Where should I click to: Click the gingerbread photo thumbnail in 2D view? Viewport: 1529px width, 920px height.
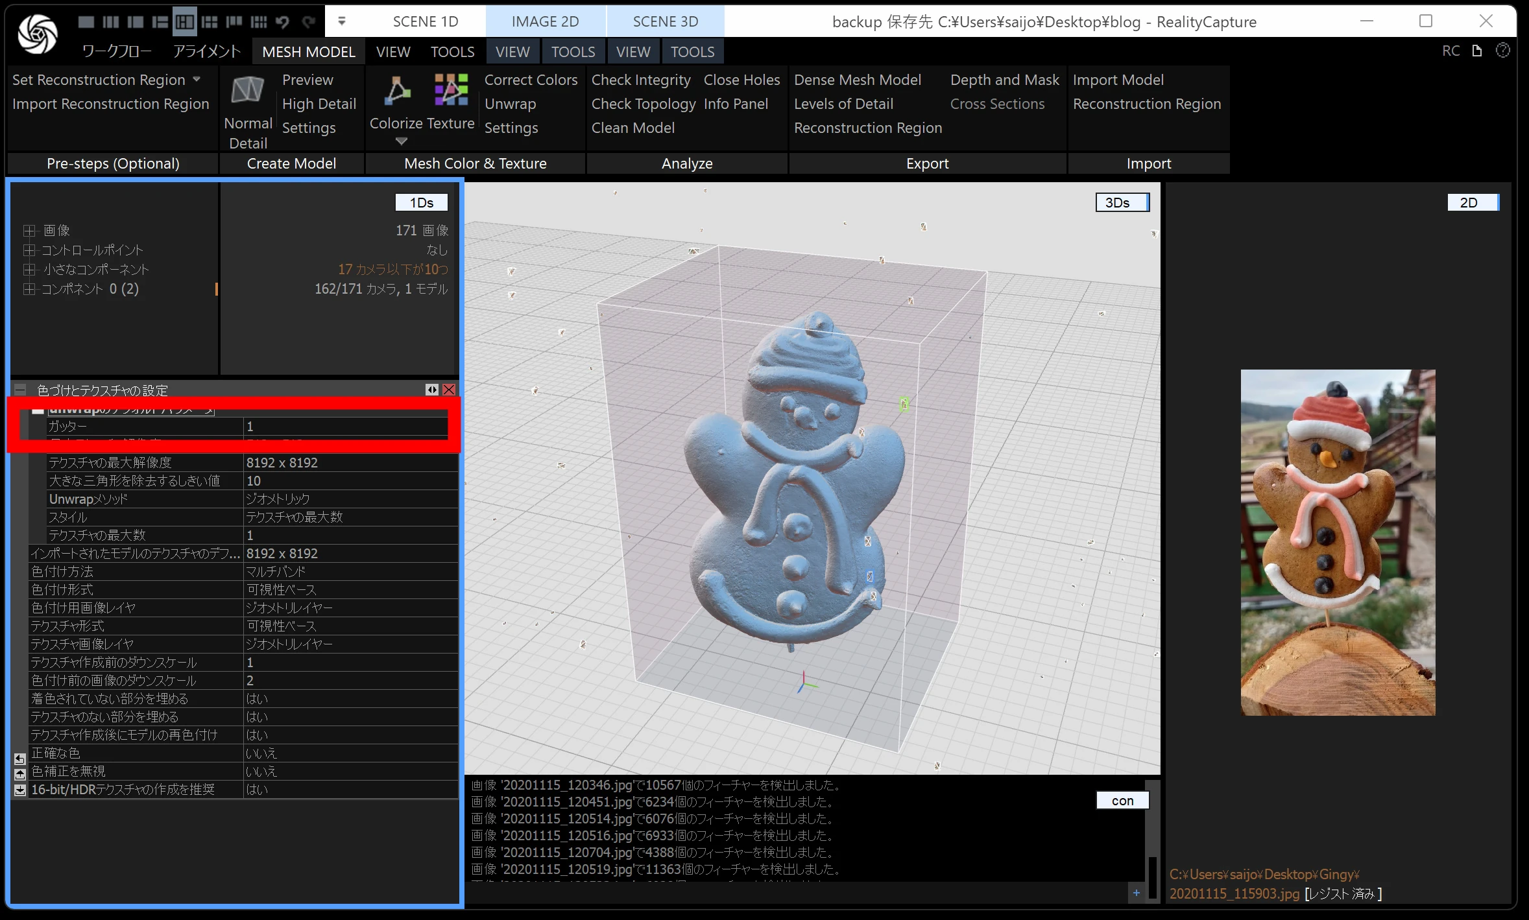1338,542
